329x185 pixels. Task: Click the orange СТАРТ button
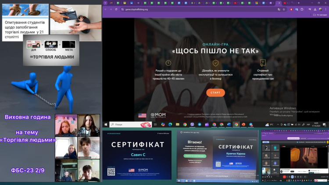215,93
